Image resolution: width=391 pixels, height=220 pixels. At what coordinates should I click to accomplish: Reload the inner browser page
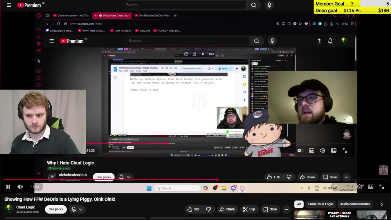(x=58, y=24)
